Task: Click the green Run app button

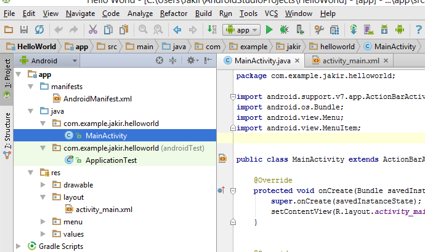Action: pyautogui.click(x=269, y=30)
